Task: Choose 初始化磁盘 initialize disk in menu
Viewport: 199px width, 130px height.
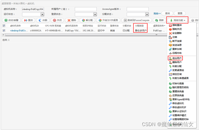Action: click(177, 83)
